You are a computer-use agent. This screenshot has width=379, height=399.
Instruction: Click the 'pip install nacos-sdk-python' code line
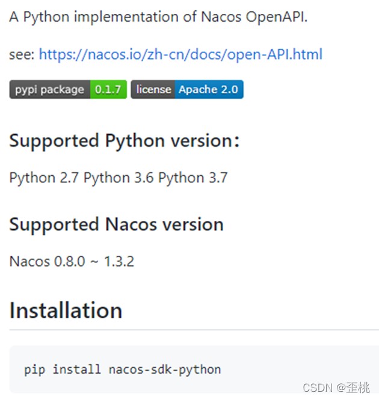click(123, 370)
